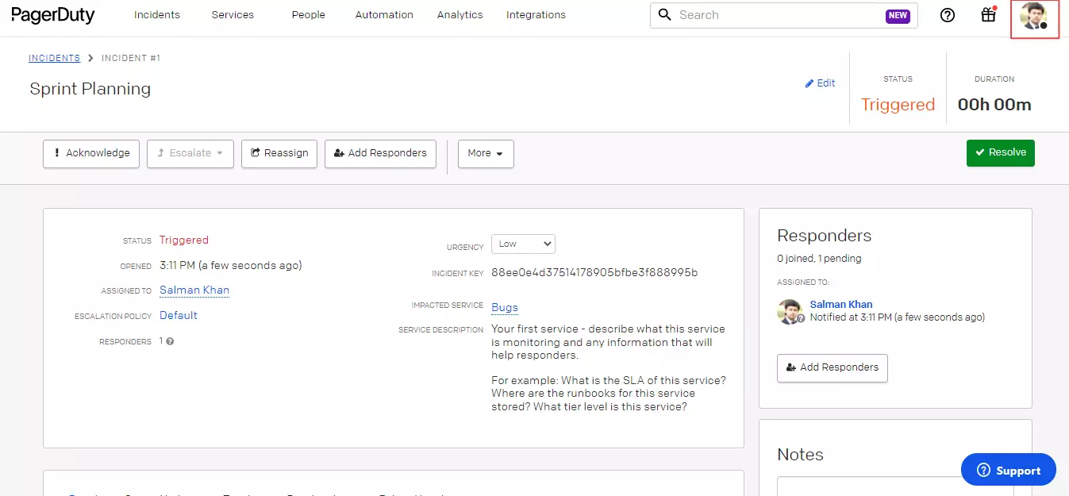Click the responders count help icon
The image size is (1069, 496).
[170, 341]
